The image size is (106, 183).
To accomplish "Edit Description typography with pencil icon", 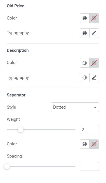I will (x=94, y=77).
